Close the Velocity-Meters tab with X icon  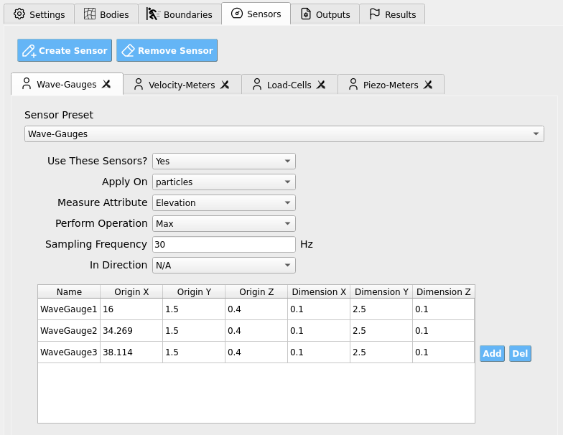[225, 85]
